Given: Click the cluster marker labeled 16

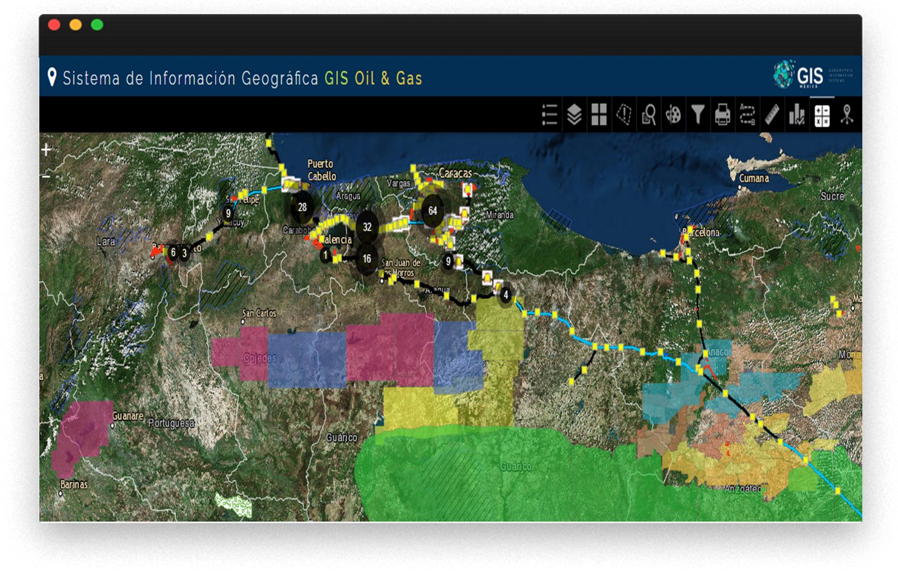Looking at the screenshot, I should [x=366, y=259].
